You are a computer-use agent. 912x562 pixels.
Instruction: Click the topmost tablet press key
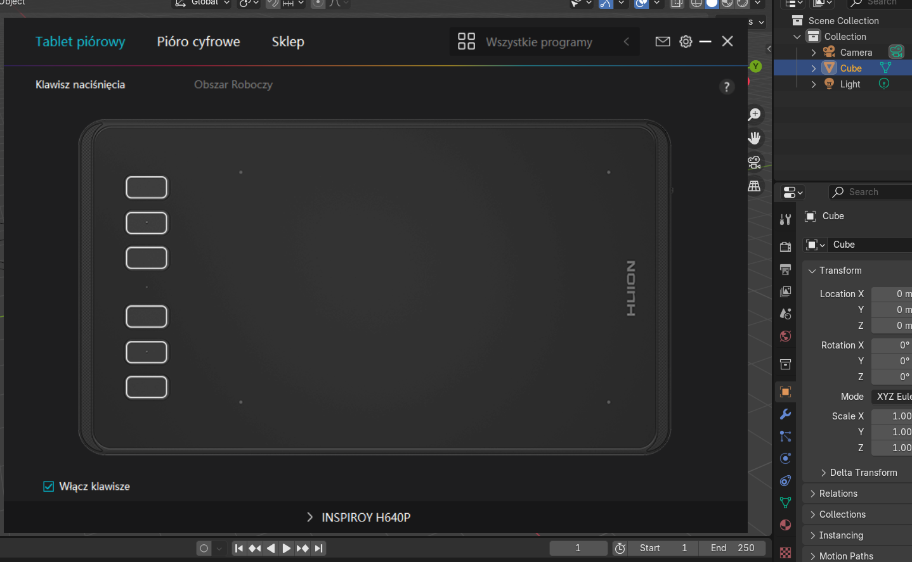[147, 188]
